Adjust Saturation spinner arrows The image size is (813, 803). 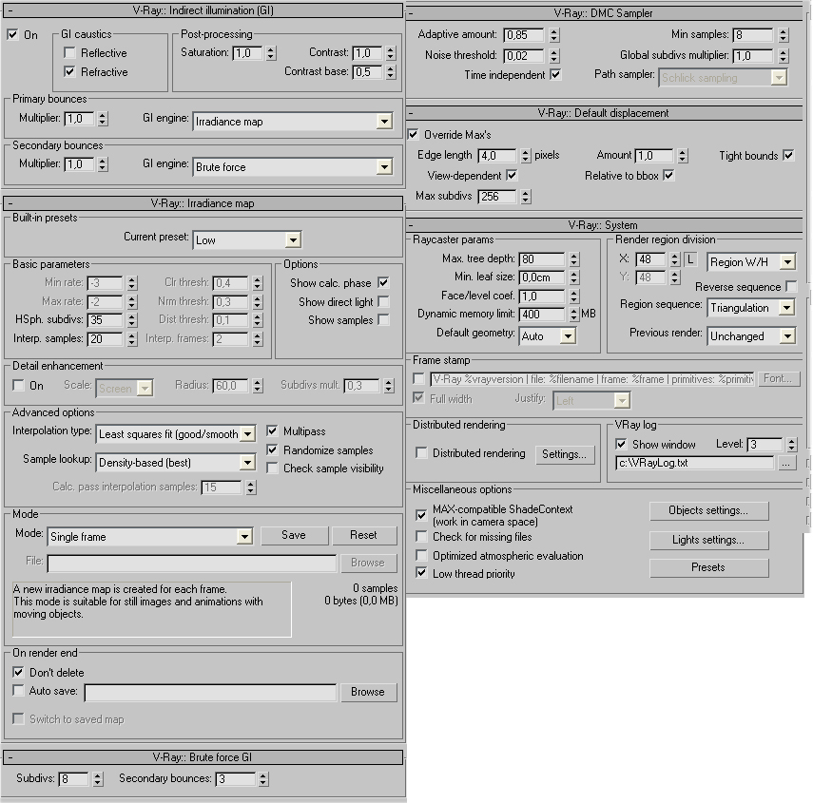click(271, 53)
